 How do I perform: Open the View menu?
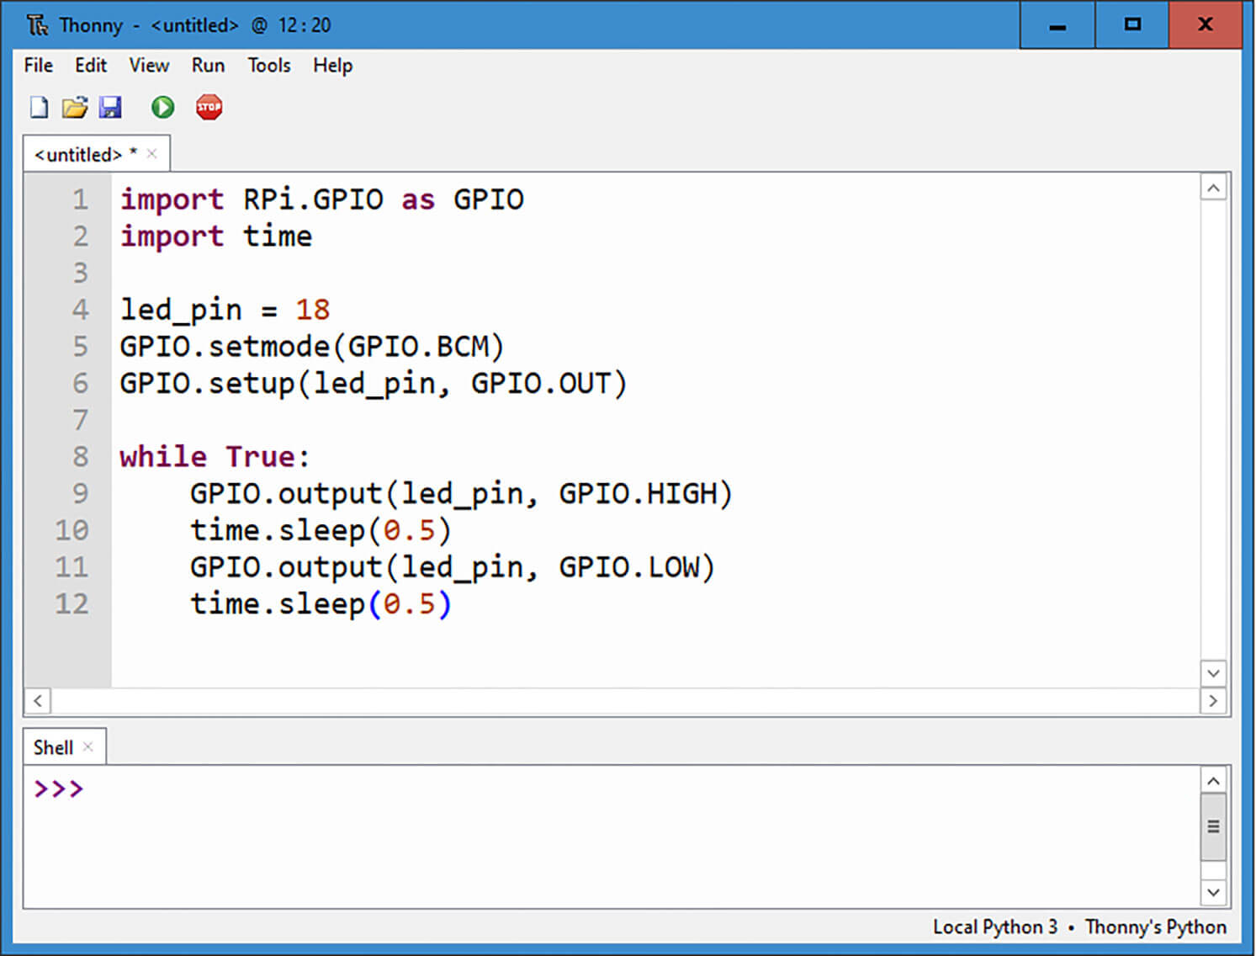(148, 65)
